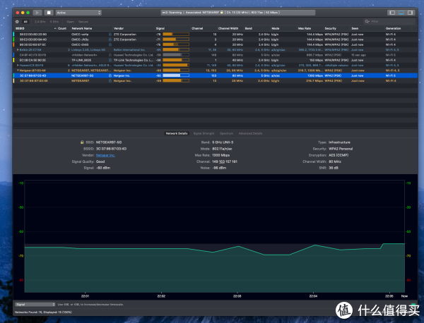Click the yellow color marker of TP-LINK row
Image resolution: width=424 pixels, height=323 pixels.
[x=14, y=60]
